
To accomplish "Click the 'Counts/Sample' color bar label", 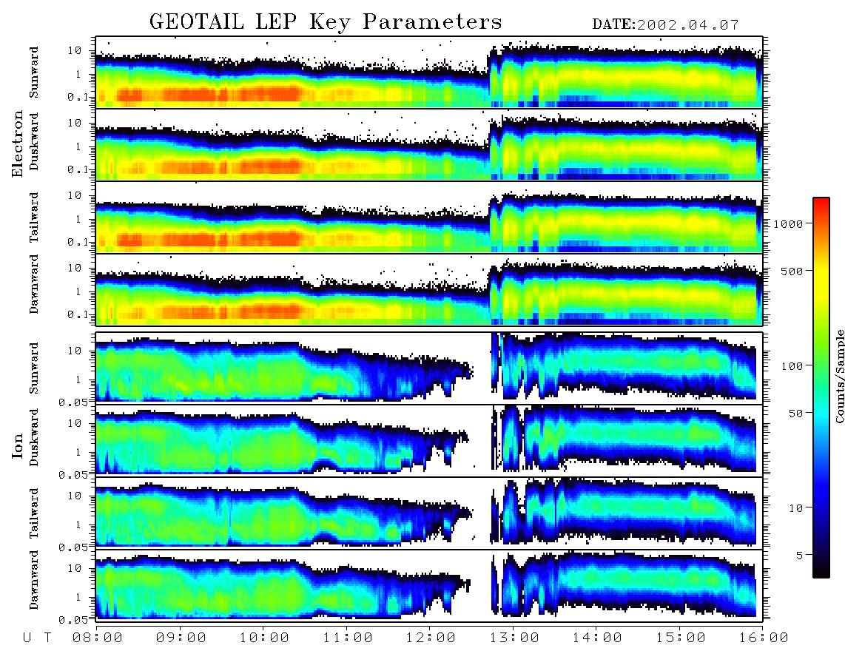I will (839, 376).
